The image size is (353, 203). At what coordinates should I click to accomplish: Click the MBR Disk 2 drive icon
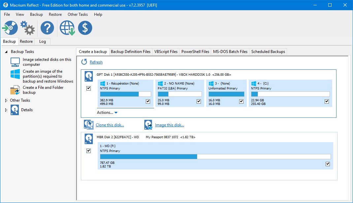[x=89, y=139]
